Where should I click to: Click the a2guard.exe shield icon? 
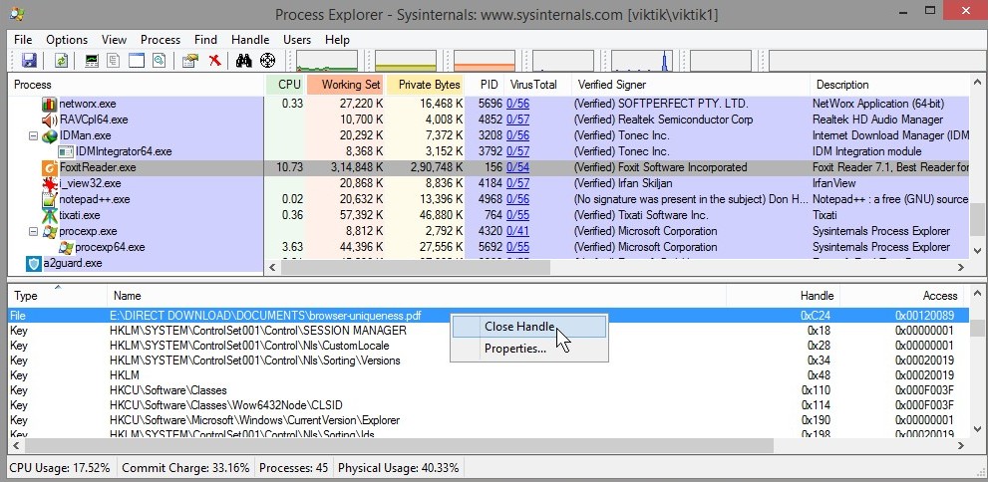pyautogui.click(x=33, y=264)
